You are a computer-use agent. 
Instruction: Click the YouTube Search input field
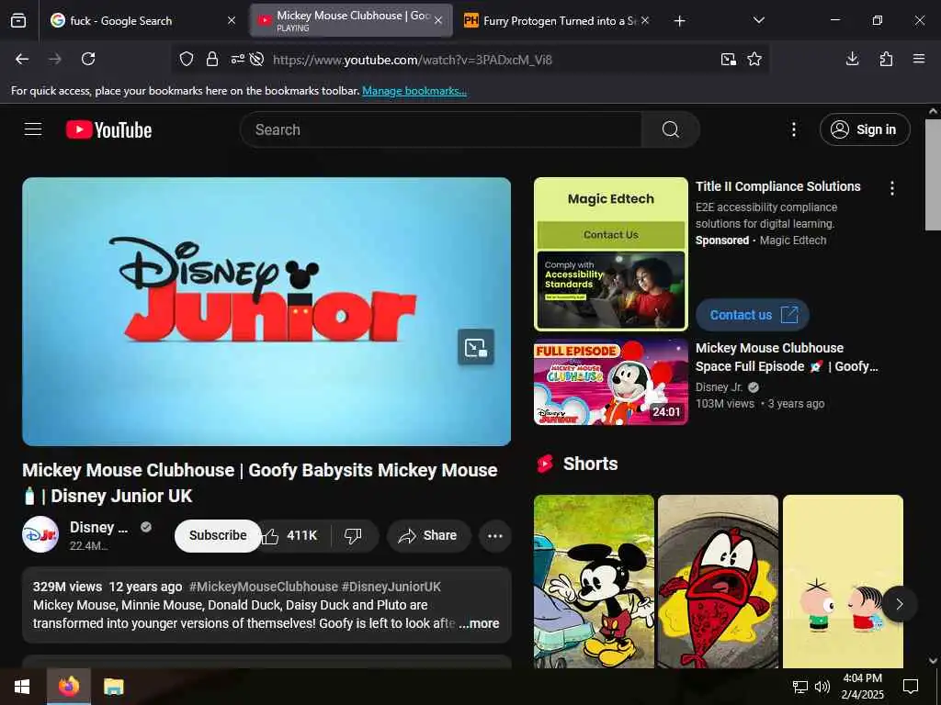[x=441, y=129]
